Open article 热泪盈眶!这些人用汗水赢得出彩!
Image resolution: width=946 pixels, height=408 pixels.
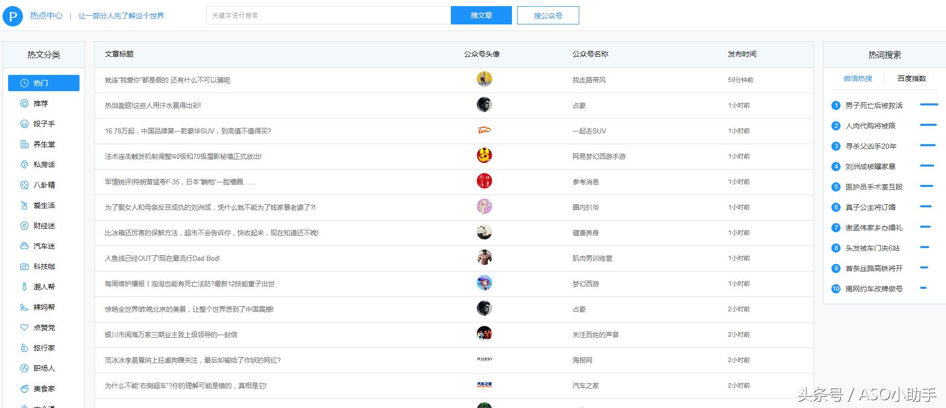(153, 105)
